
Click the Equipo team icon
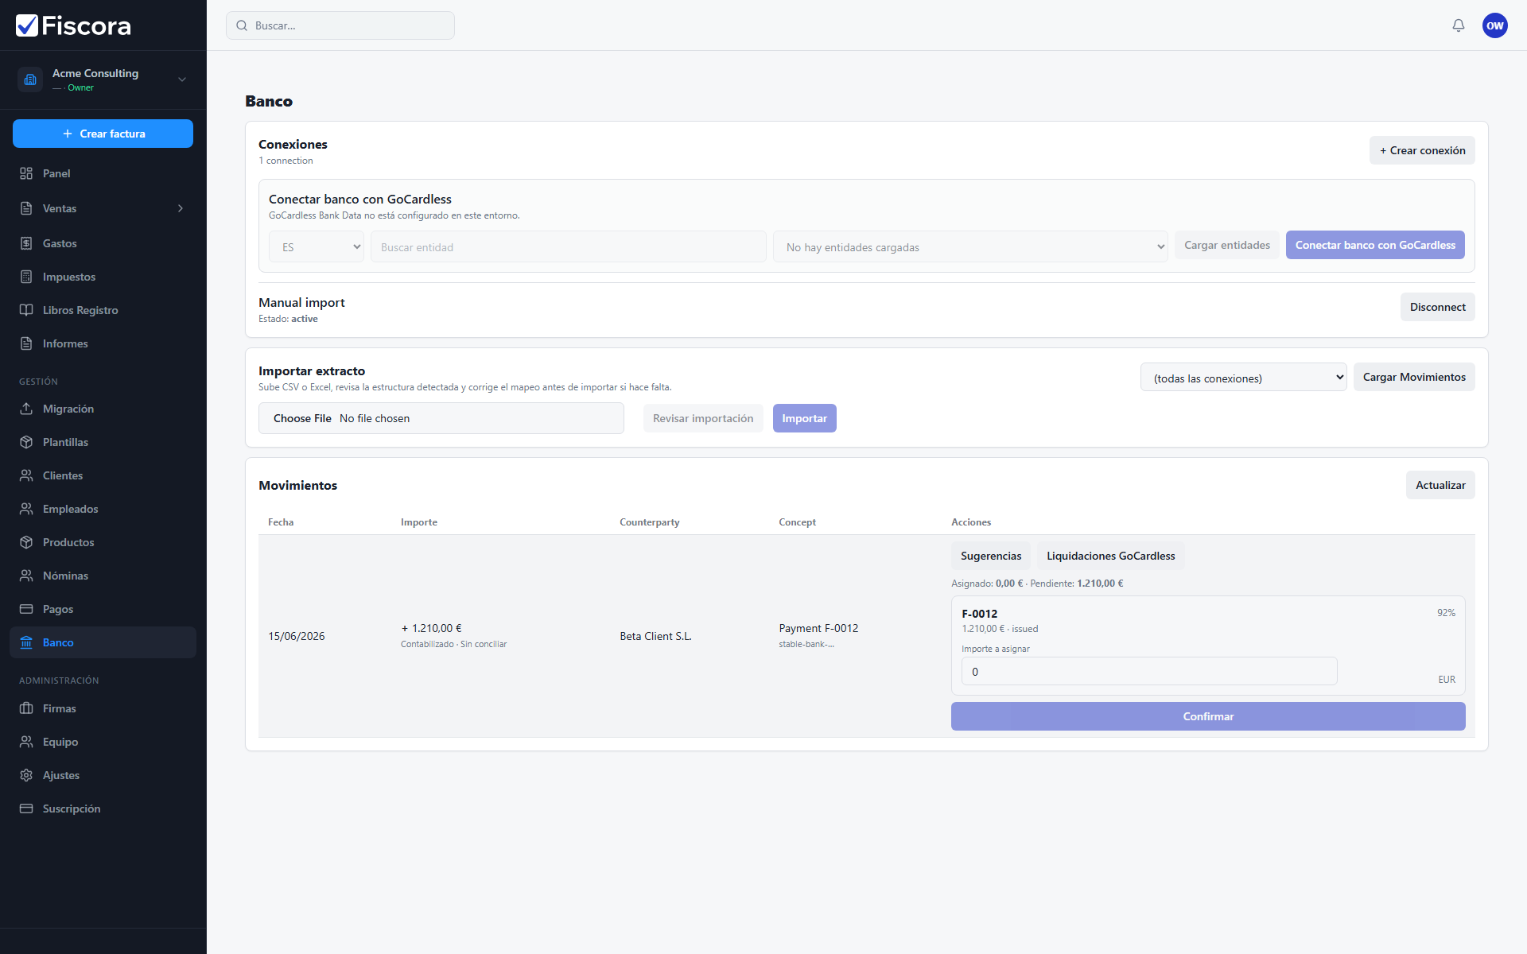pyautogui.click(x=26, y=742)
